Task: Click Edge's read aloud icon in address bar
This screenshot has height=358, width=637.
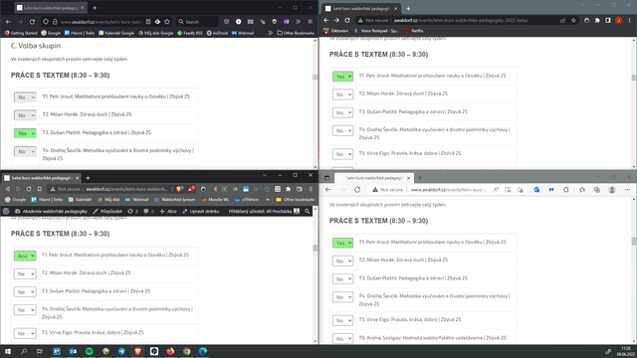Action: (x=496, y=190)
